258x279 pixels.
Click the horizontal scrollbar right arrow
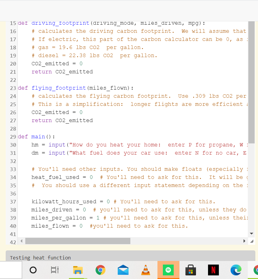tap(245, 241)
